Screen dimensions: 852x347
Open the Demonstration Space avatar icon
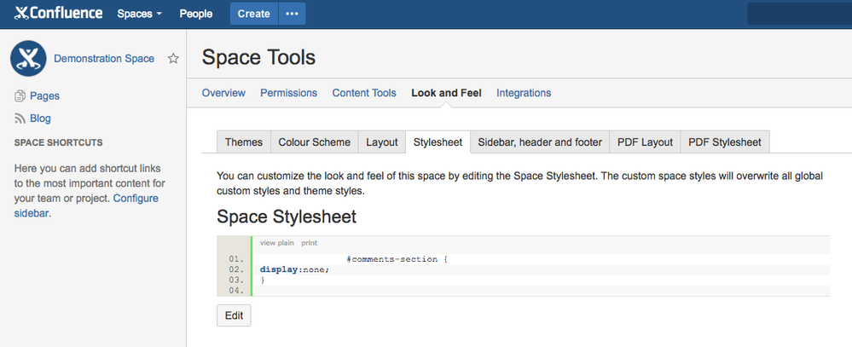(x=27, y=59)
